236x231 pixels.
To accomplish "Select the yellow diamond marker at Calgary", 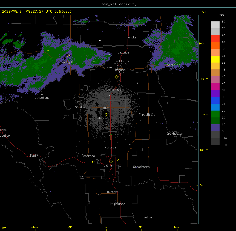I will point(111,162).
